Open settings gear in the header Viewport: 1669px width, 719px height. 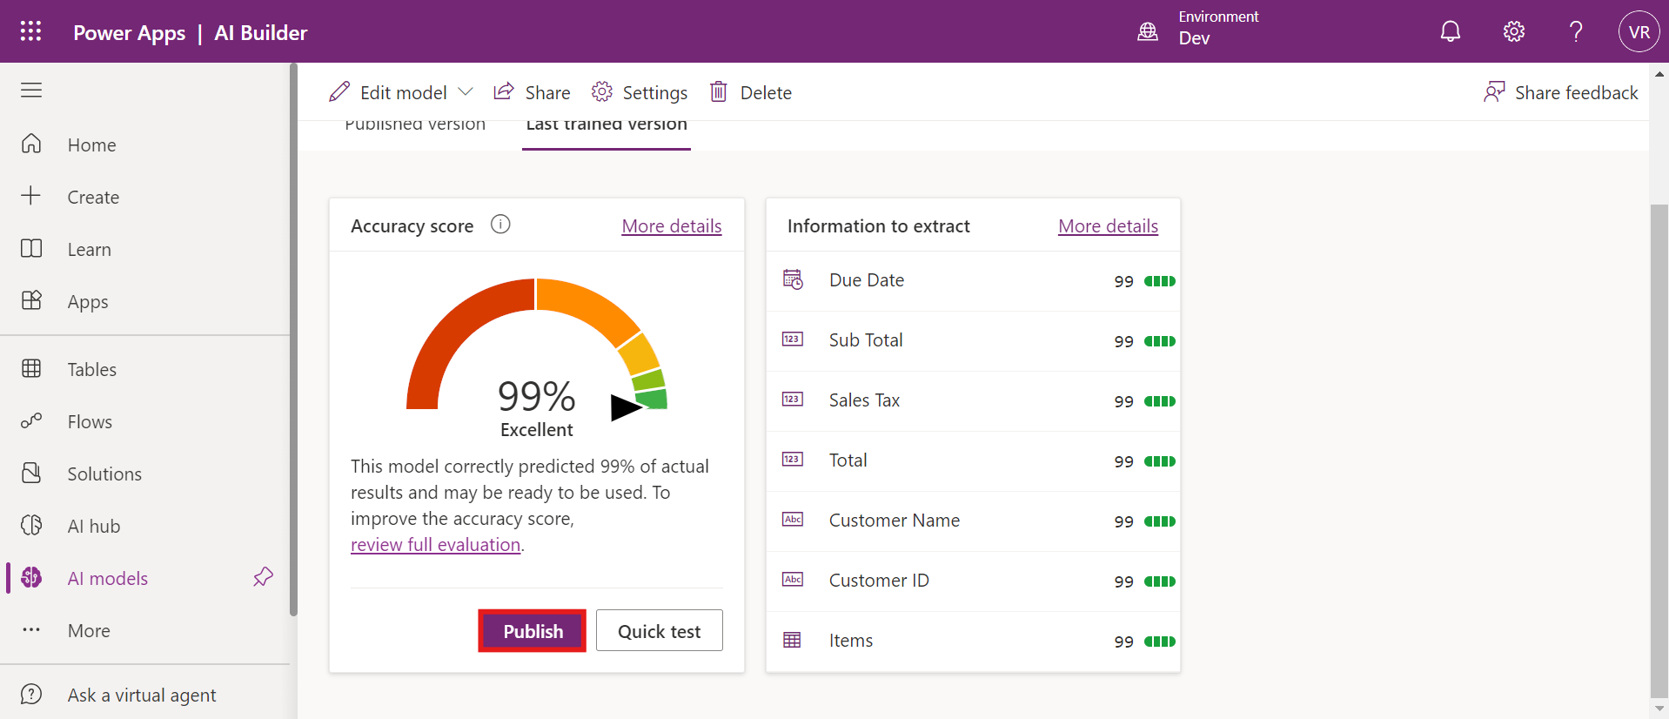click(x=1513, y=32)
